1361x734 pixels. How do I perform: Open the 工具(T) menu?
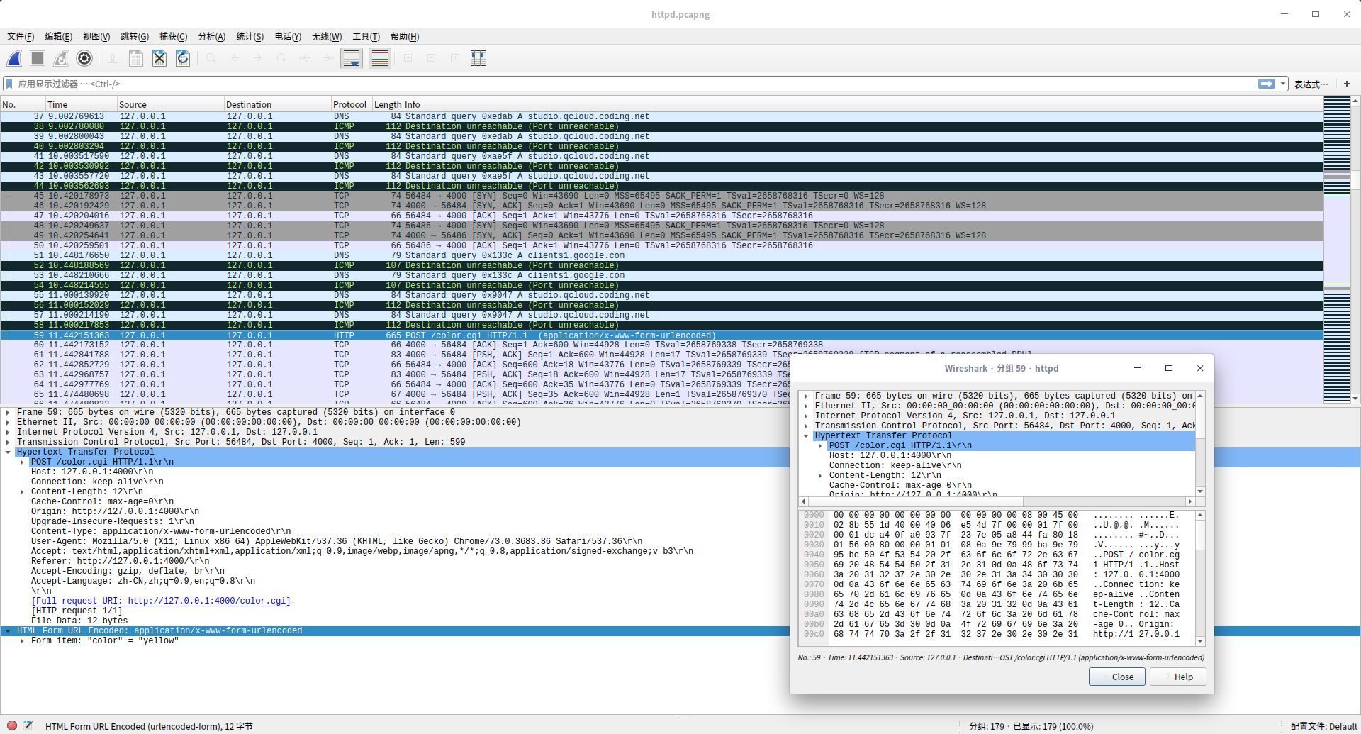click(366, 36)
